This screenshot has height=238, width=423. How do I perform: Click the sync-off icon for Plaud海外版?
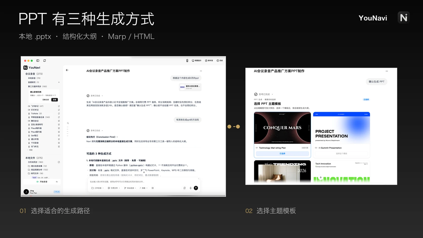59,128
